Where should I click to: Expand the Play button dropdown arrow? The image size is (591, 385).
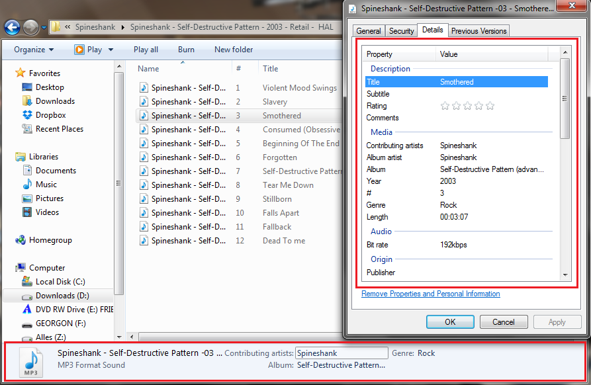click(111, 50)
